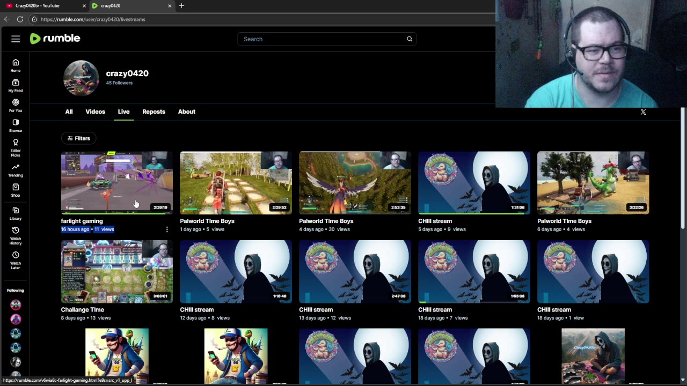Image resolution: width=687 pixels, height=386 pixels.
Task: Open Trending in the sidebar
Action: coord(16,170)
